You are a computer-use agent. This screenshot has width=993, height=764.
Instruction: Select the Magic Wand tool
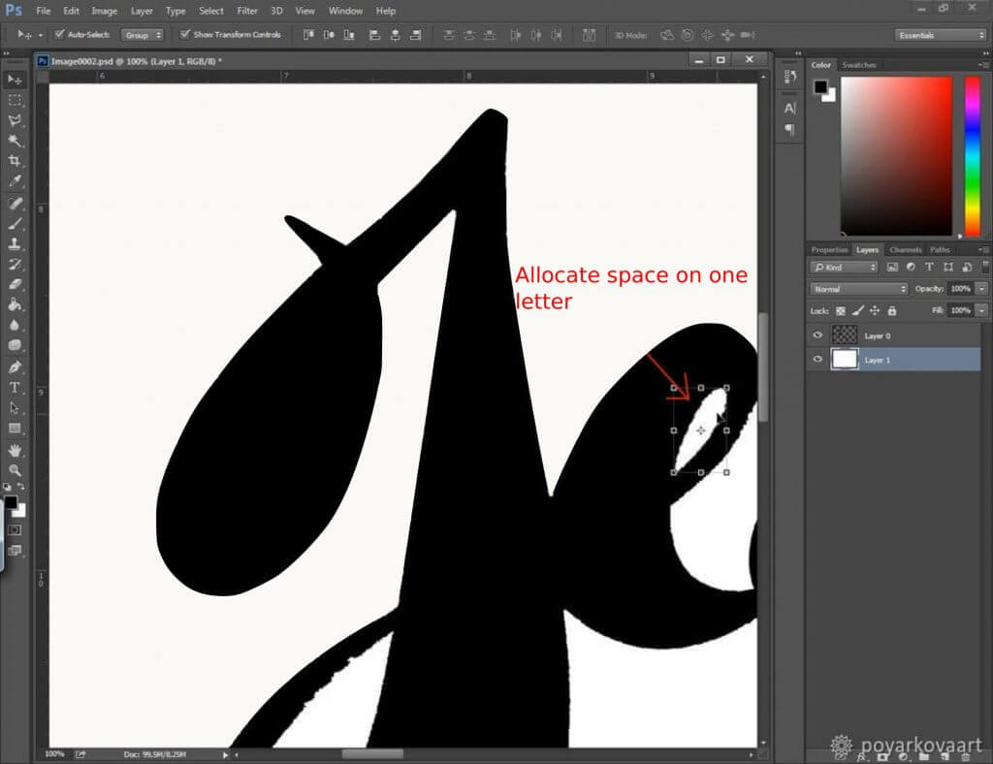(x=15, y=141)
